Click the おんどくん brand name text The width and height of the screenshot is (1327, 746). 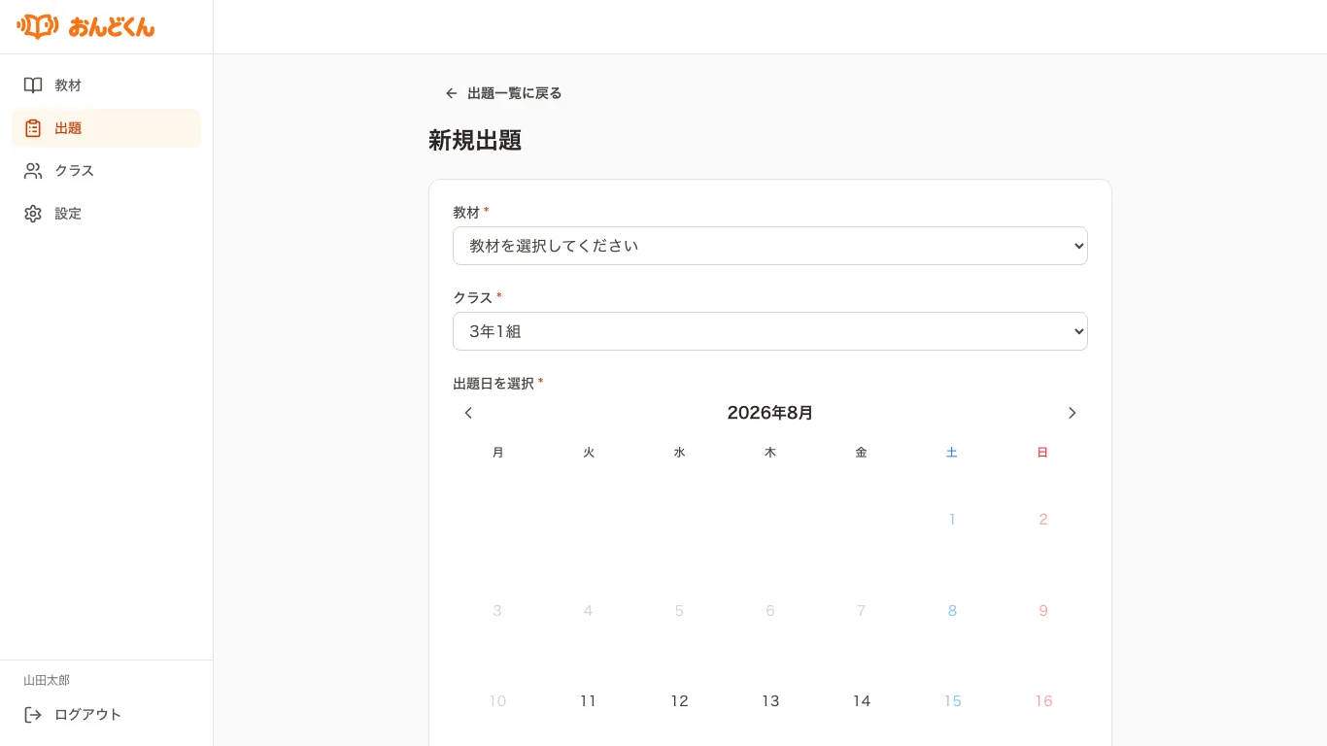tap(112, 27)
